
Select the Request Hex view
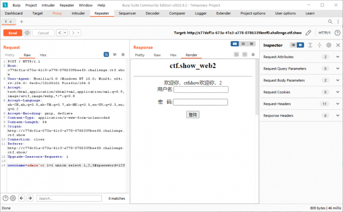point(43,55)
